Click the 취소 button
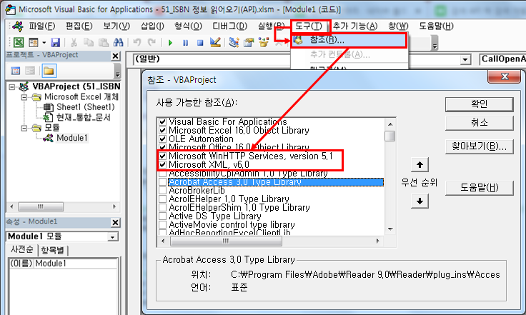This screenshot has height=315, width=526. point(479,123)
